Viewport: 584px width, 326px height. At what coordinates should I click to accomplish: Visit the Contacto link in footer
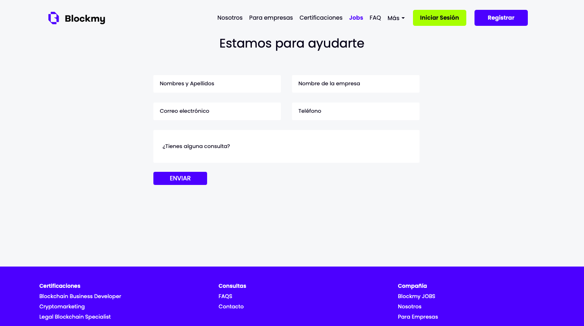[231, 306]
